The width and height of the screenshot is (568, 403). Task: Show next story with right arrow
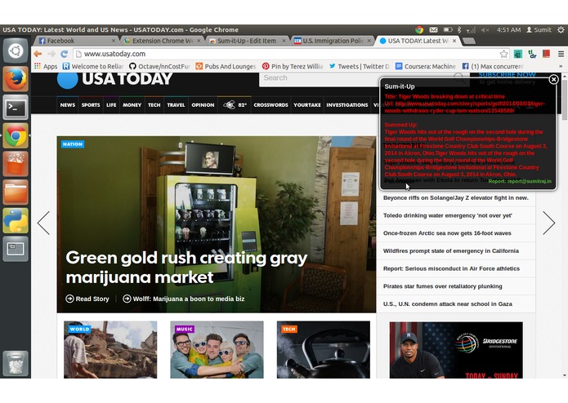549,223
